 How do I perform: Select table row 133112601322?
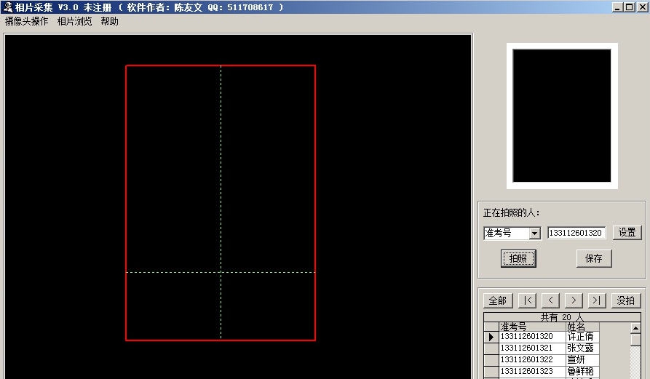point(541,359)
